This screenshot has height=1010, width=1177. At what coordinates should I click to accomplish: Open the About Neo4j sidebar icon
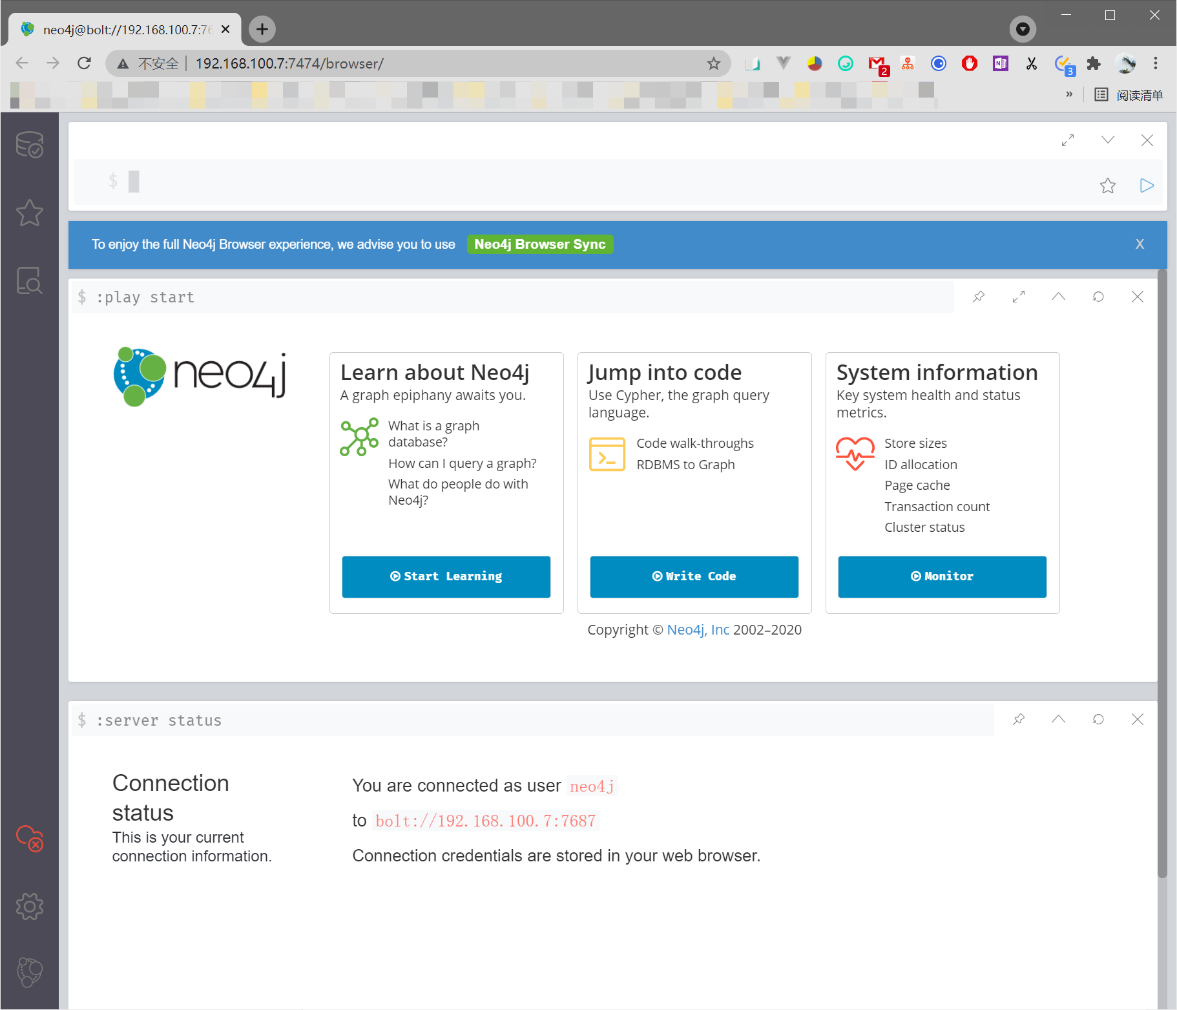[x=30, y=972]
